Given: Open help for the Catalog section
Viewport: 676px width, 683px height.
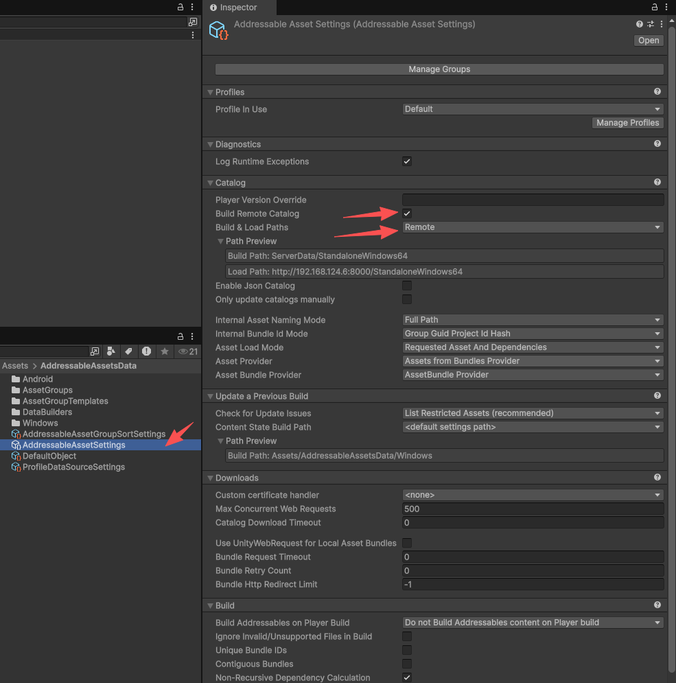Looking at the screenshot, I should (x=657, y=182).
